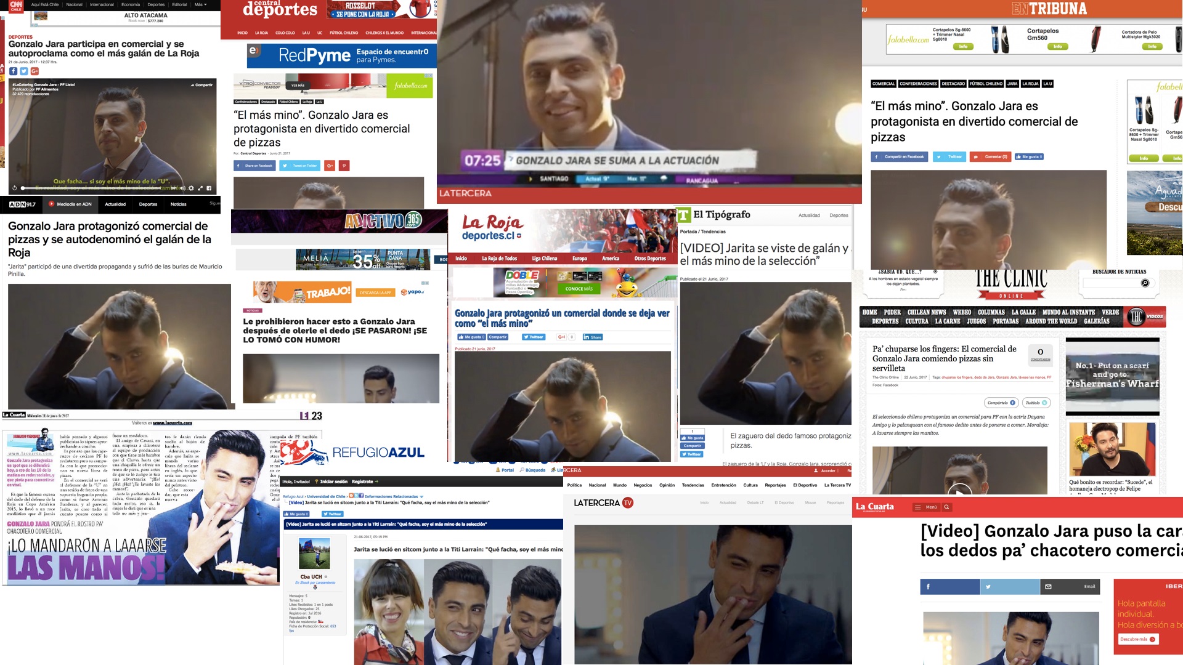Open video settings gear in CNN player
The image size is (1183, 665).
[191, 188]
